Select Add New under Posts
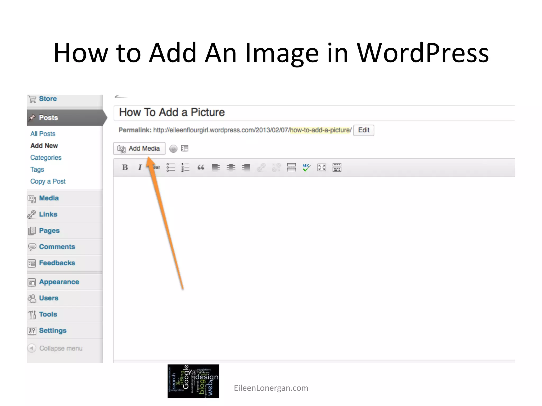 44,146
